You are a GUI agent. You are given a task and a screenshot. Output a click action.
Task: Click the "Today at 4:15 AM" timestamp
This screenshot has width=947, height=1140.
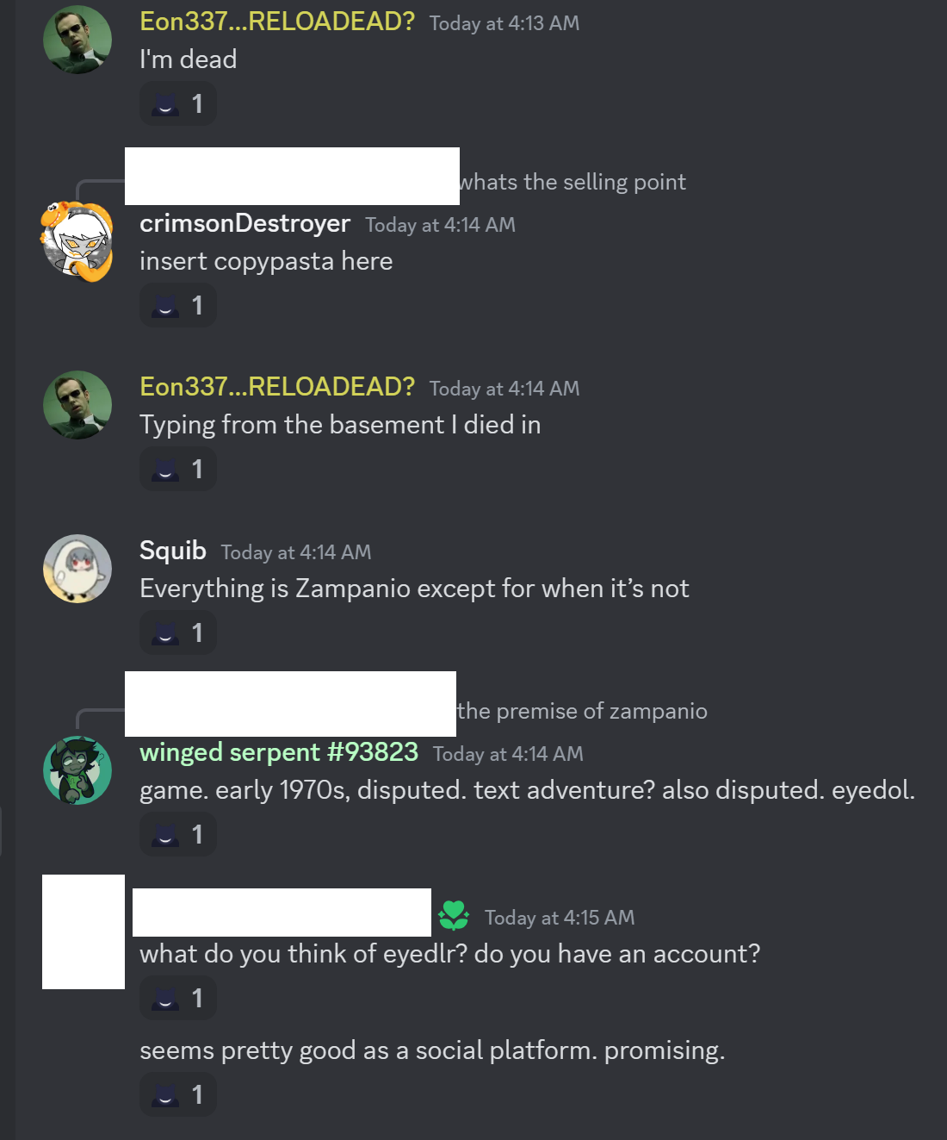click(x=560, y=918)
